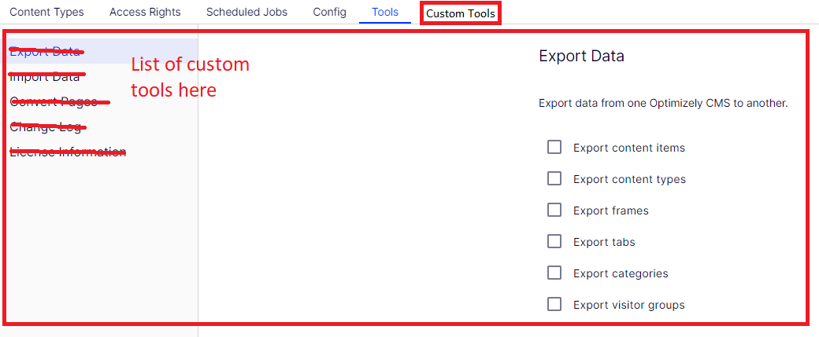Image resolution: width=819 pixels, height=337 pixels.
Task: Select the Config tab
Action: pos(329,12)
